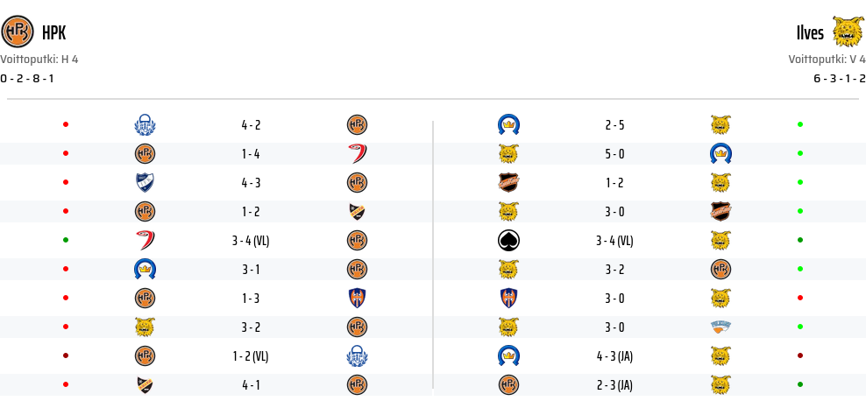
Task: Click the large HPK logo in header
Action: pyautogui.click(x=18, y=33)
